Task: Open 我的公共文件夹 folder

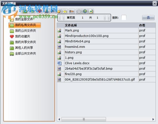Action: [x=26, y=31]
